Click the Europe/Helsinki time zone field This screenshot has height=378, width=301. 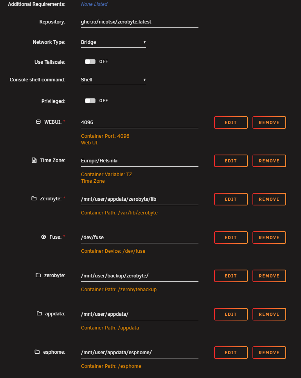pos(139,161)
